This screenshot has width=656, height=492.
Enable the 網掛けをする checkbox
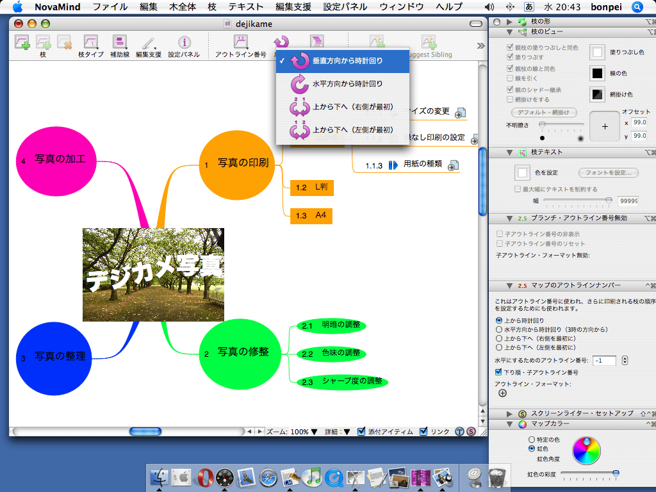[509, 99]
